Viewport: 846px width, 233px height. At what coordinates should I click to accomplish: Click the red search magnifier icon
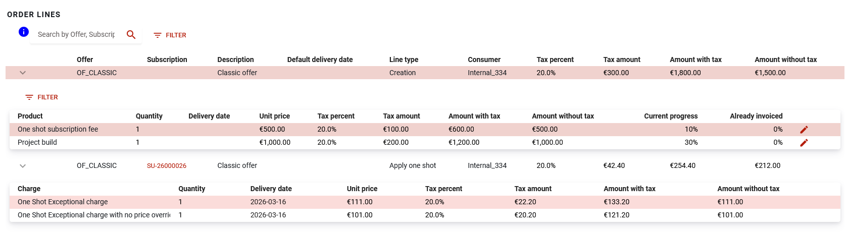coord(131,34)
